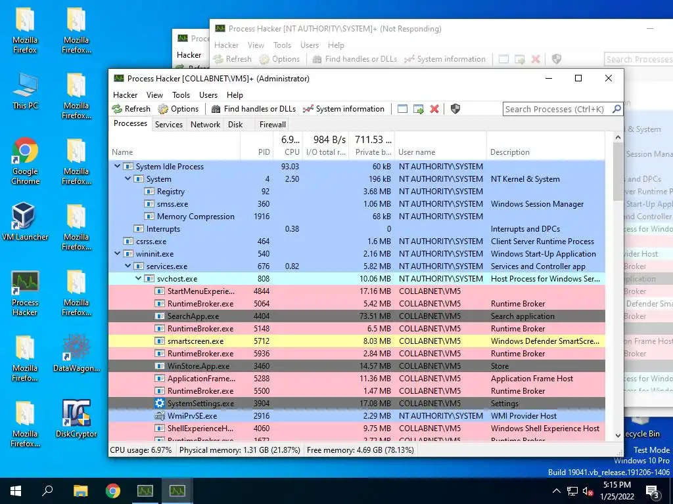Screen dimensions: 673x504
Task: Click the CPU usage status bar entry
Action: pyautogui.click(x=141, y=450)
